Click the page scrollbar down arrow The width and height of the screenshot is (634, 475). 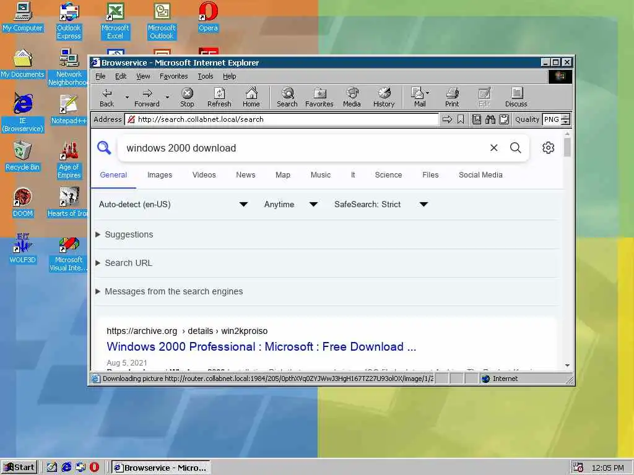click(567, 365)
